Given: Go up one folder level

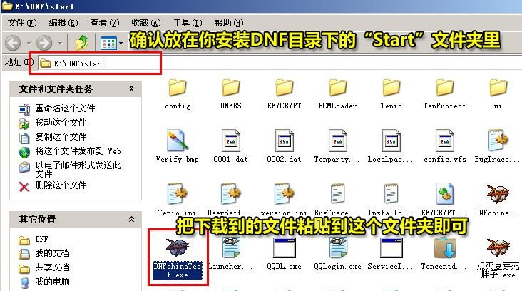Looking at the screenshot, I should [x=82, y=43].
